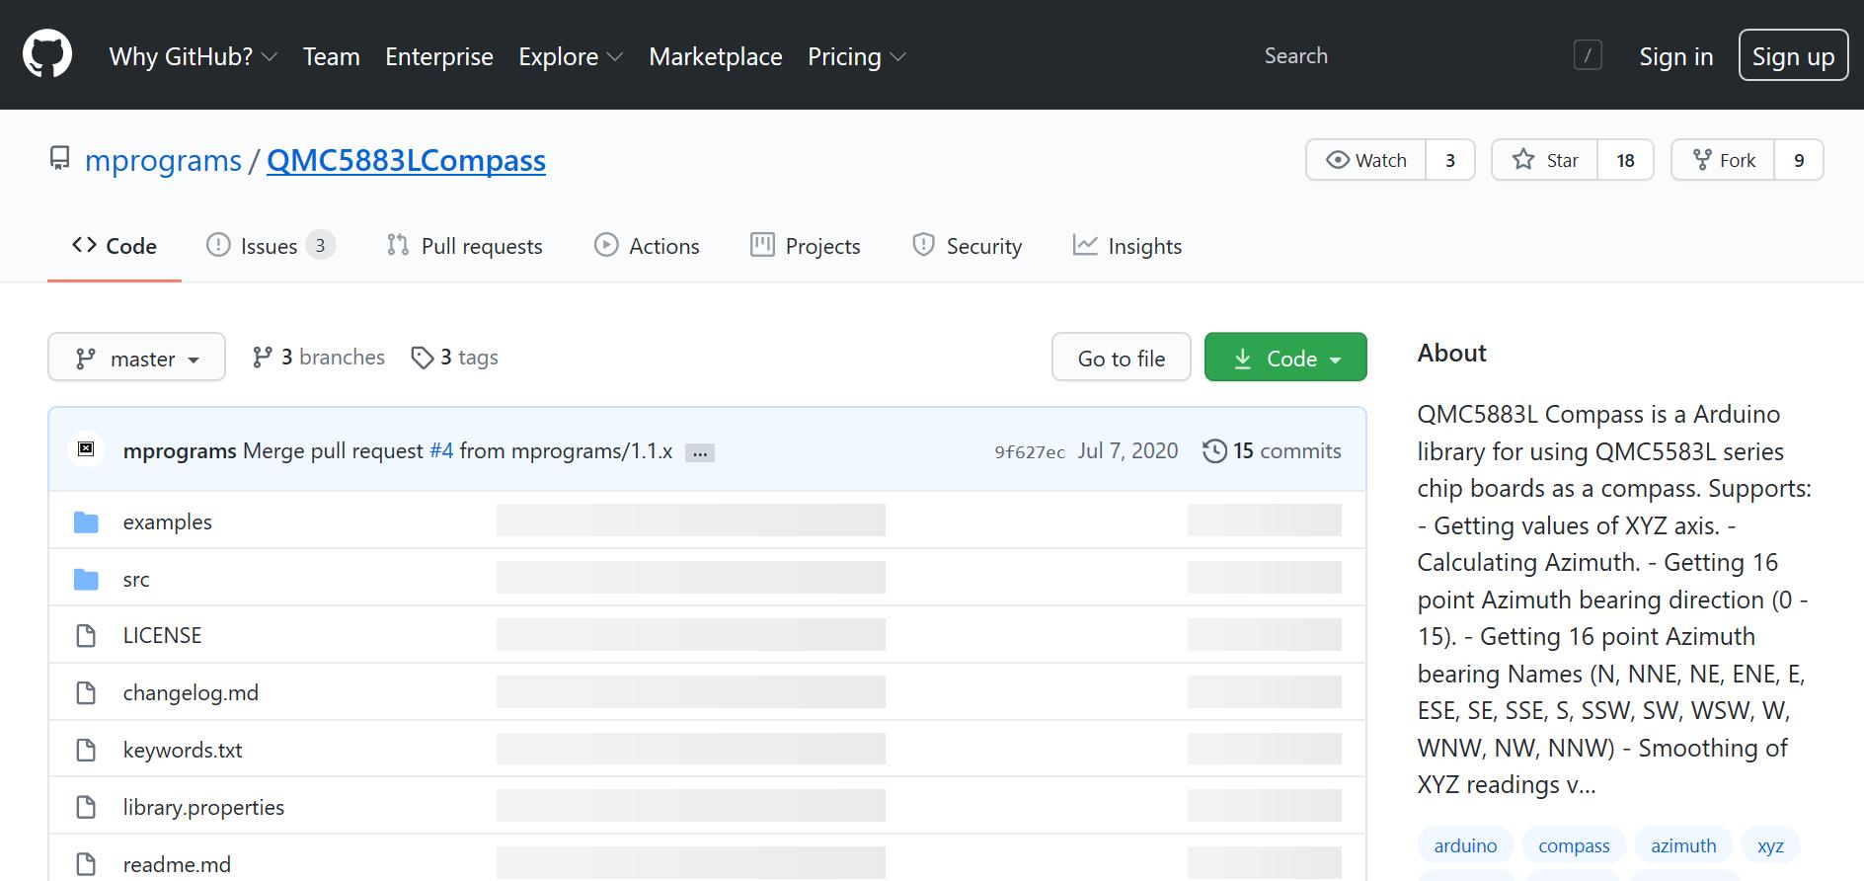Switch to the Pull requests tab

[x=464, y=246]
